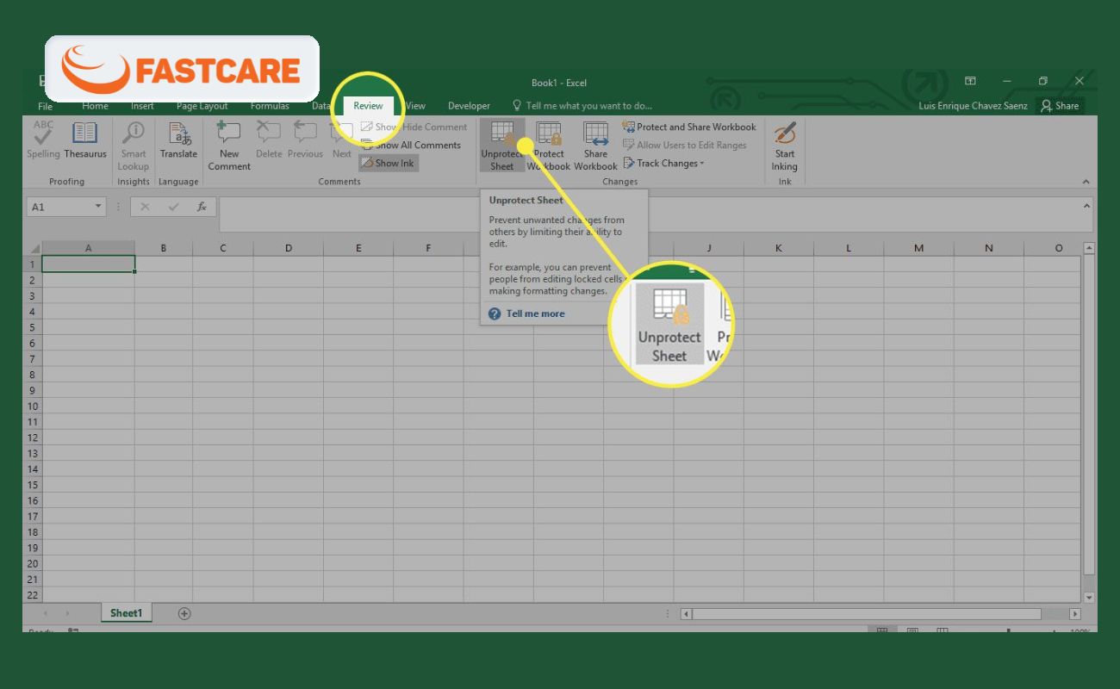The width and height of the screenshot is (1120, 689).
Task: Click the Protect Workbook button
Action: click(x=549, y=146)
